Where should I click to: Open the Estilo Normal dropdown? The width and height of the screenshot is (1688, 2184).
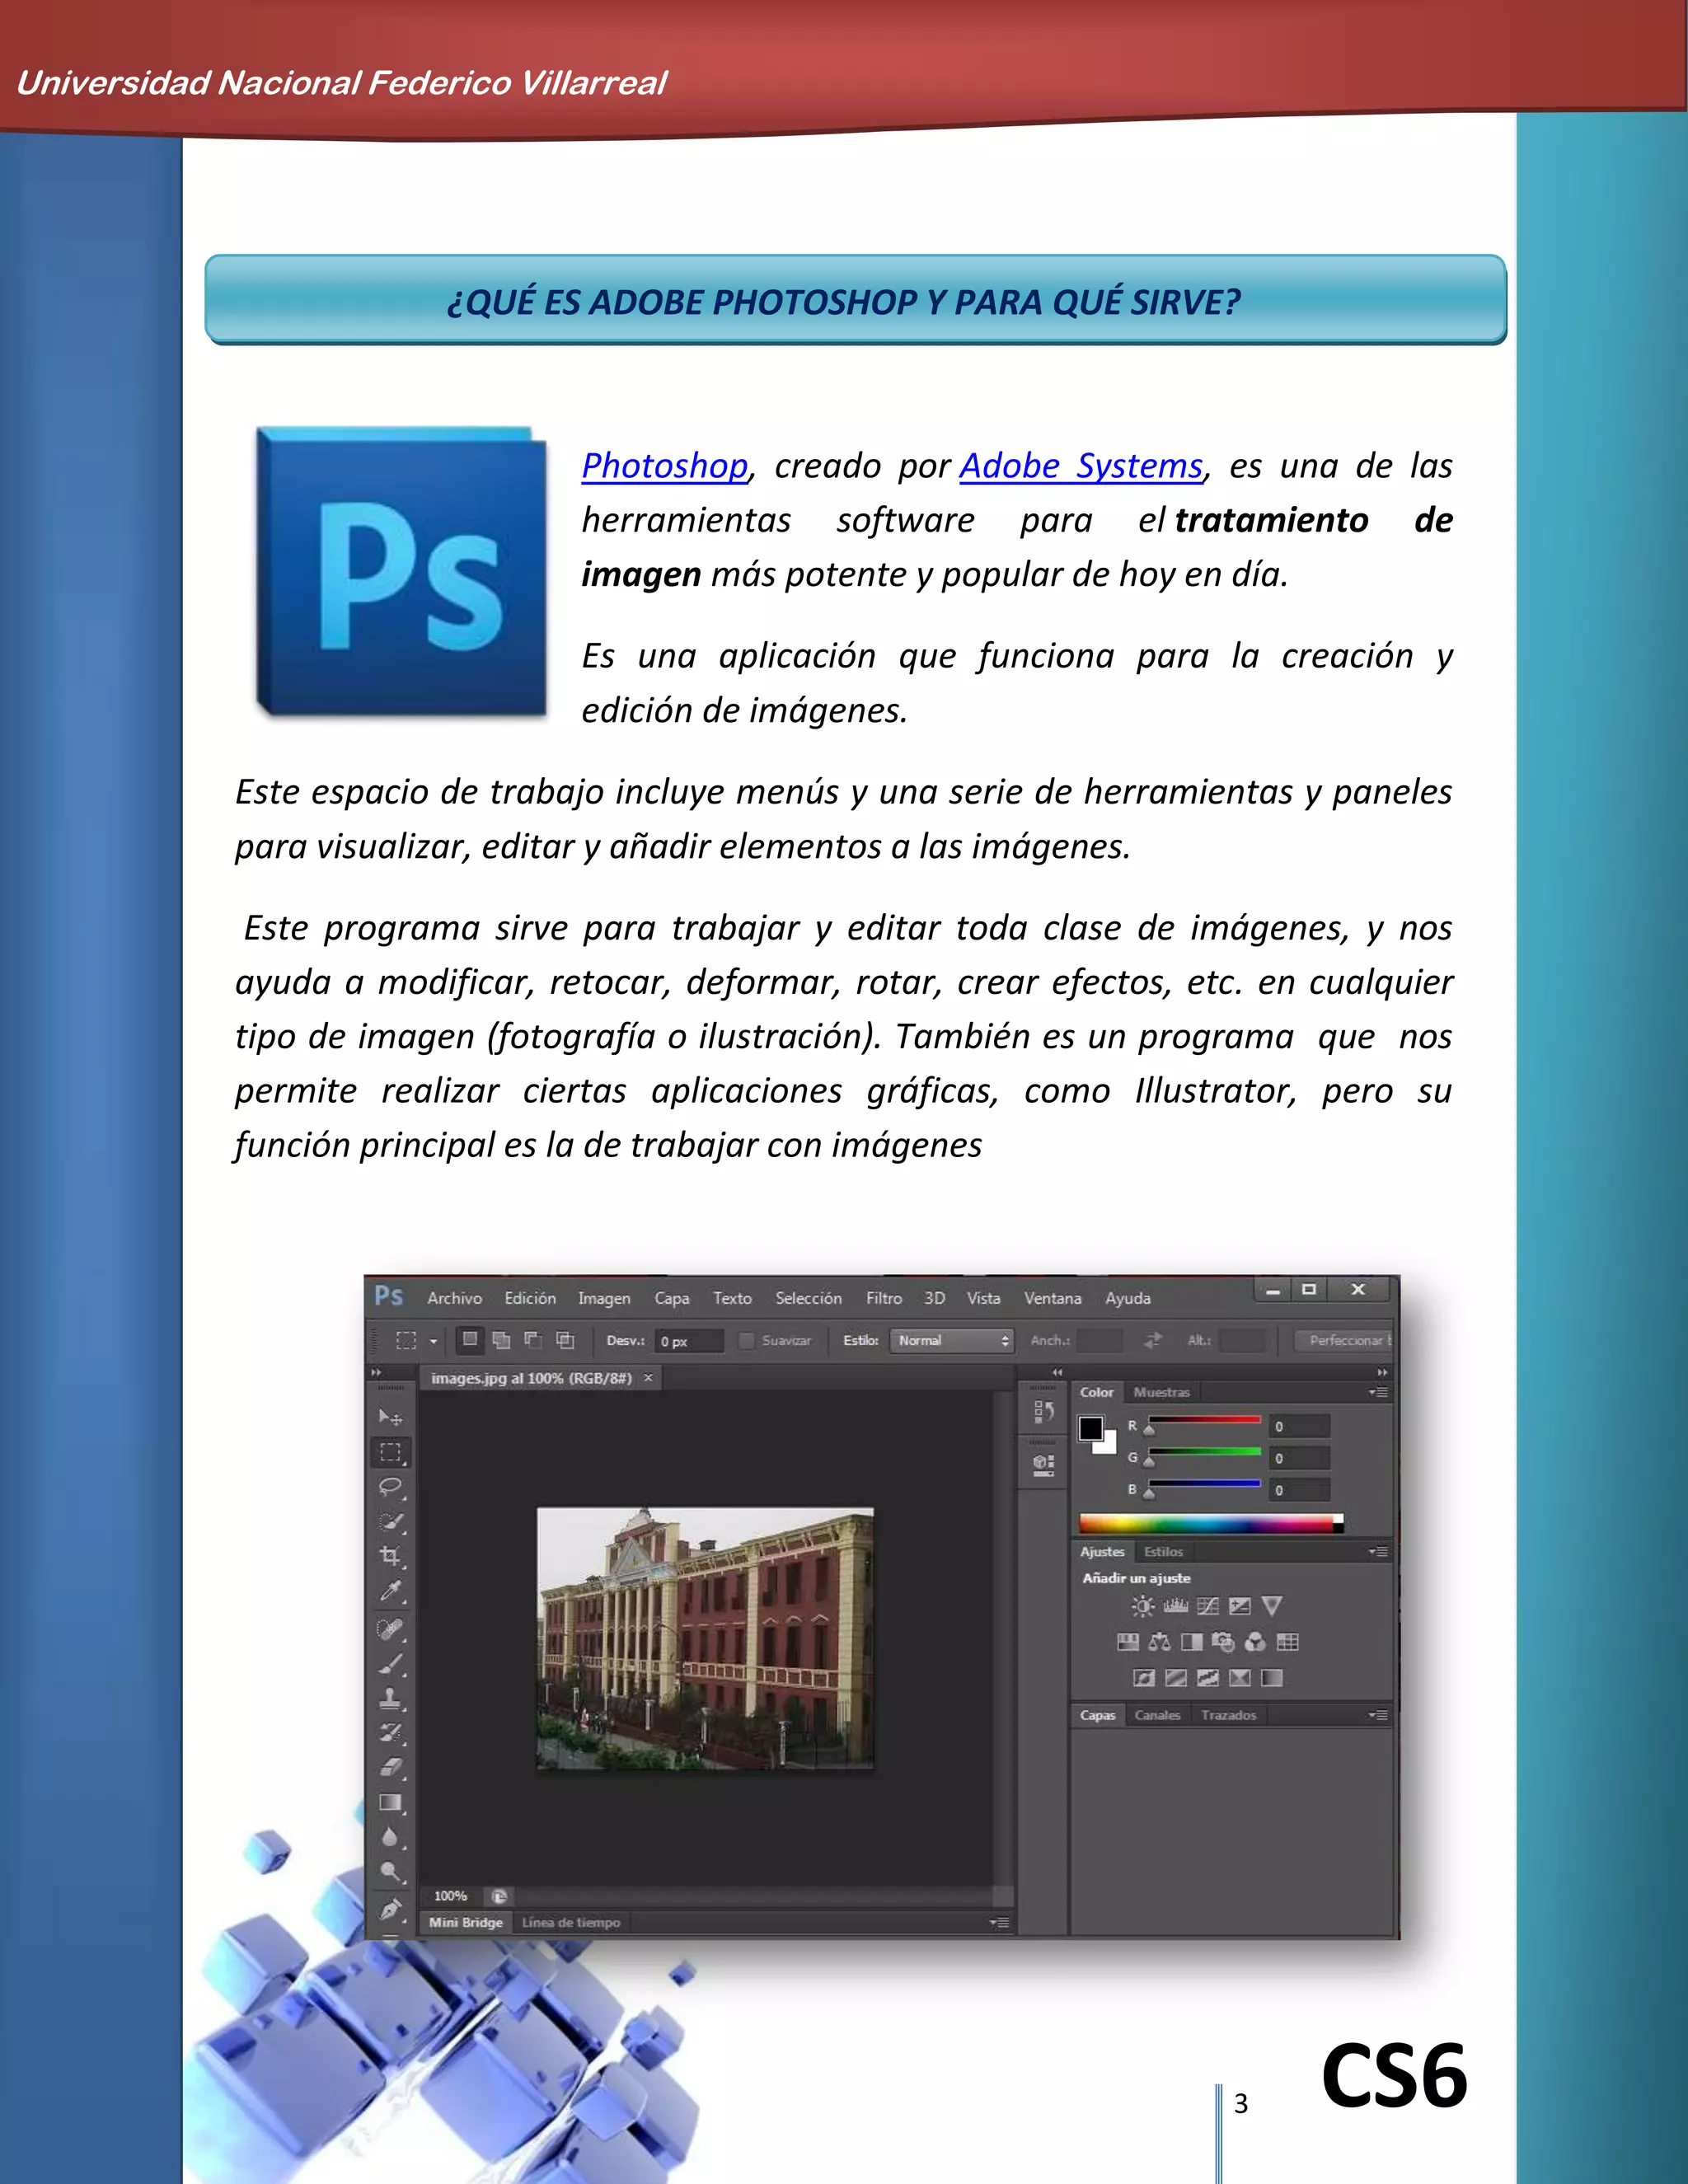click(952, 1340)
